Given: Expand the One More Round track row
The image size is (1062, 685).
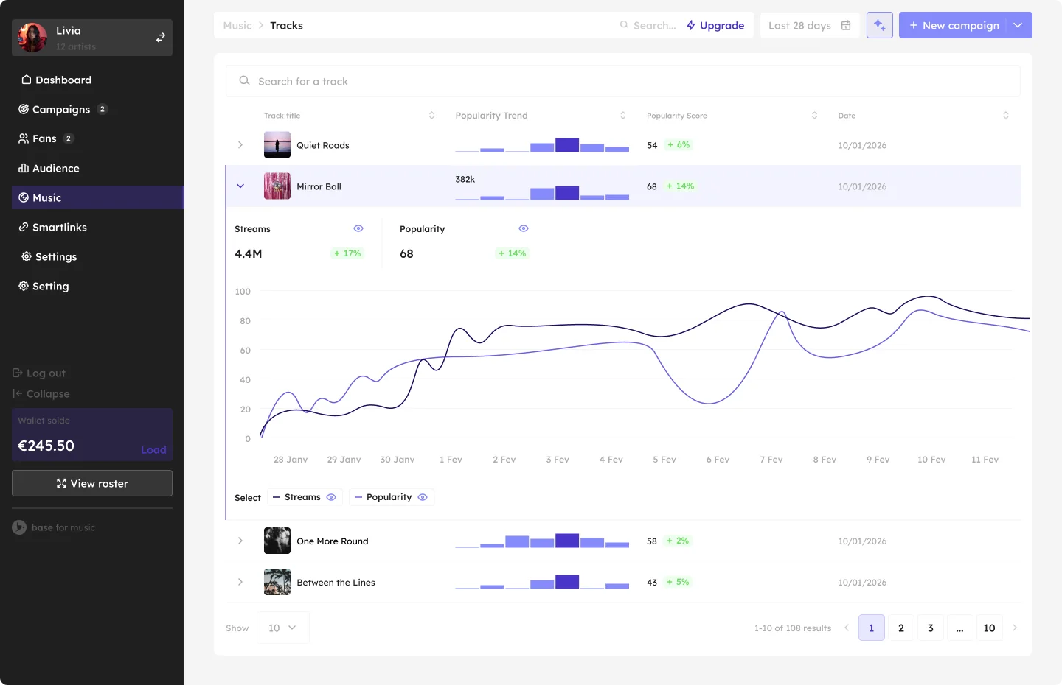Looking at the screenshot, I should [x=240, y=541].
